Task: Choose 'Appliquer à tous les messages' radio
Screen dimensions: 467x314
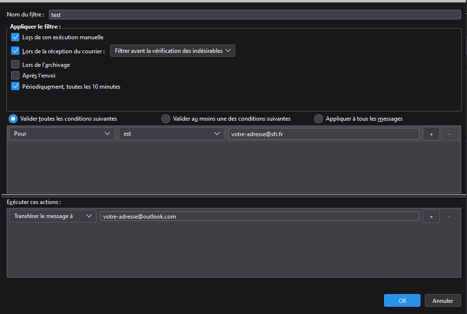Action: (x=319, y=119)
